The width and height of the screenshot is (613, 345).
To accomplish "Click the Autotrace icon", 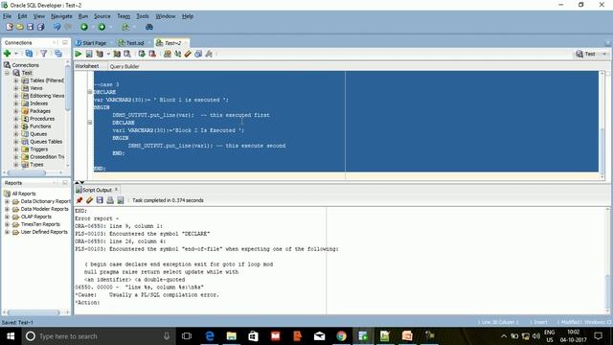I will pos(117,54).
